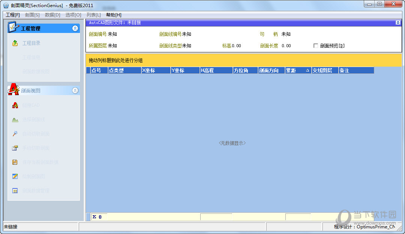Click the SectionGenius app icon in title bar

(6, 5)
